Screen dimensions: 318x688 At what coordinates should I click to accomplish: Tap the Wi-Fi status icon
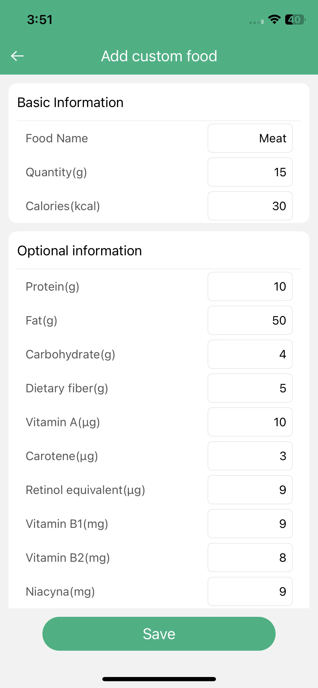pyautogui.click(x=274, y=19)
